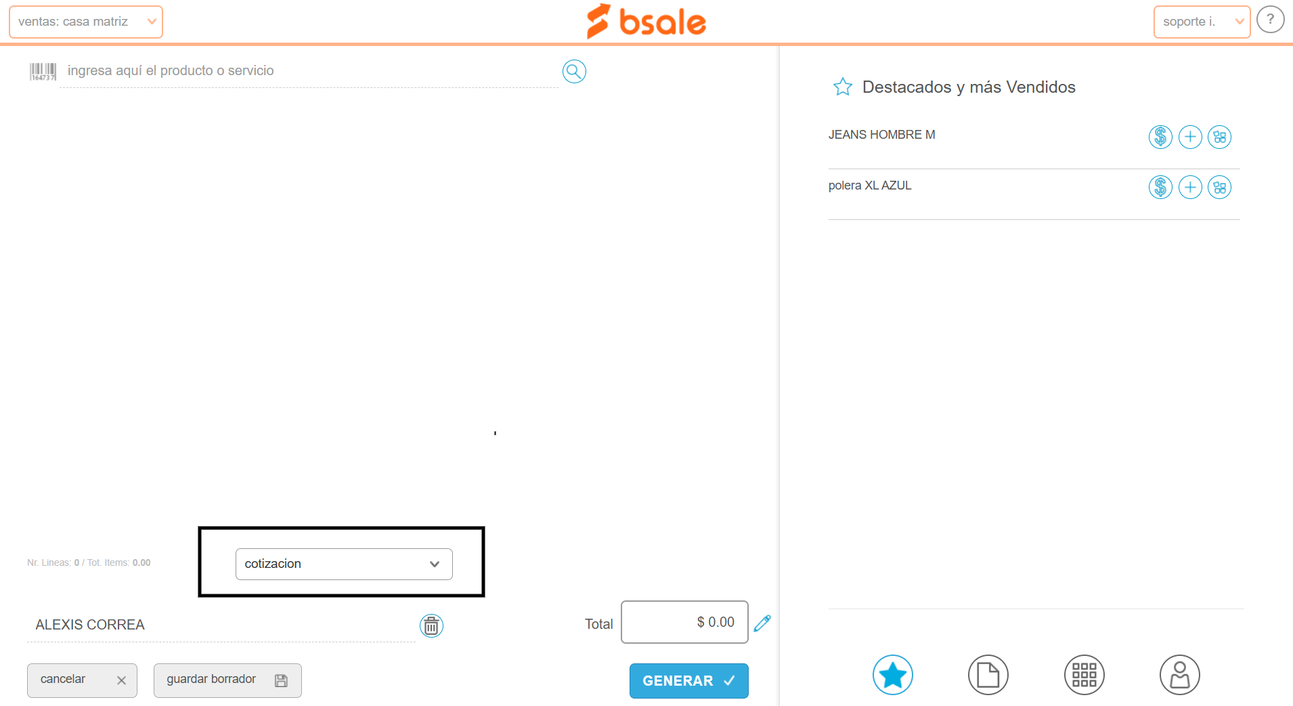Click the price icon for JEANS HOMBRE M
The height and width of the screenshot is (706, 1293).
coord(1160,137)
